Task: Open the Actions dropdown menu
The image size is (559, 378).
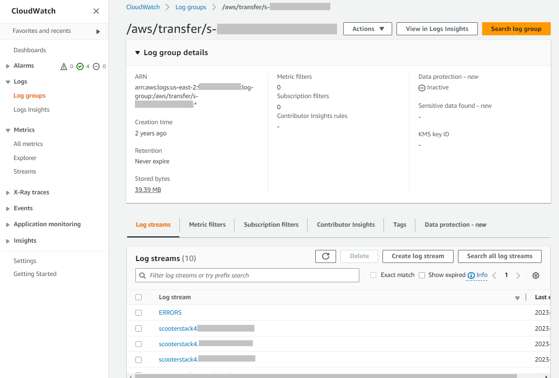Action: 368,29
